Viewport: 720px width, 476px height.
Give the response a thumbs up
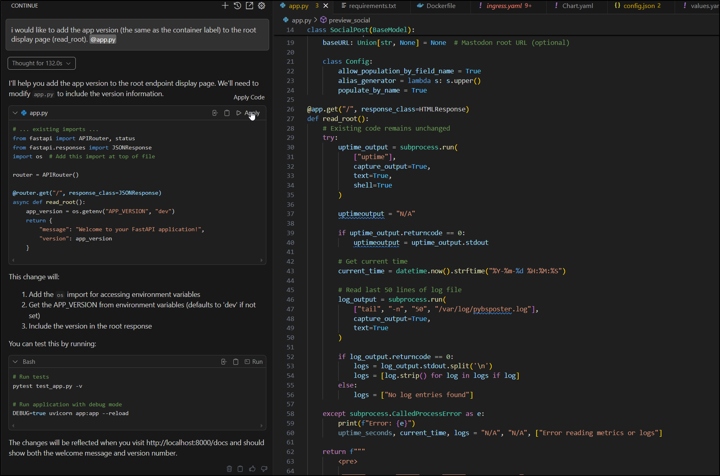point(252,469)
